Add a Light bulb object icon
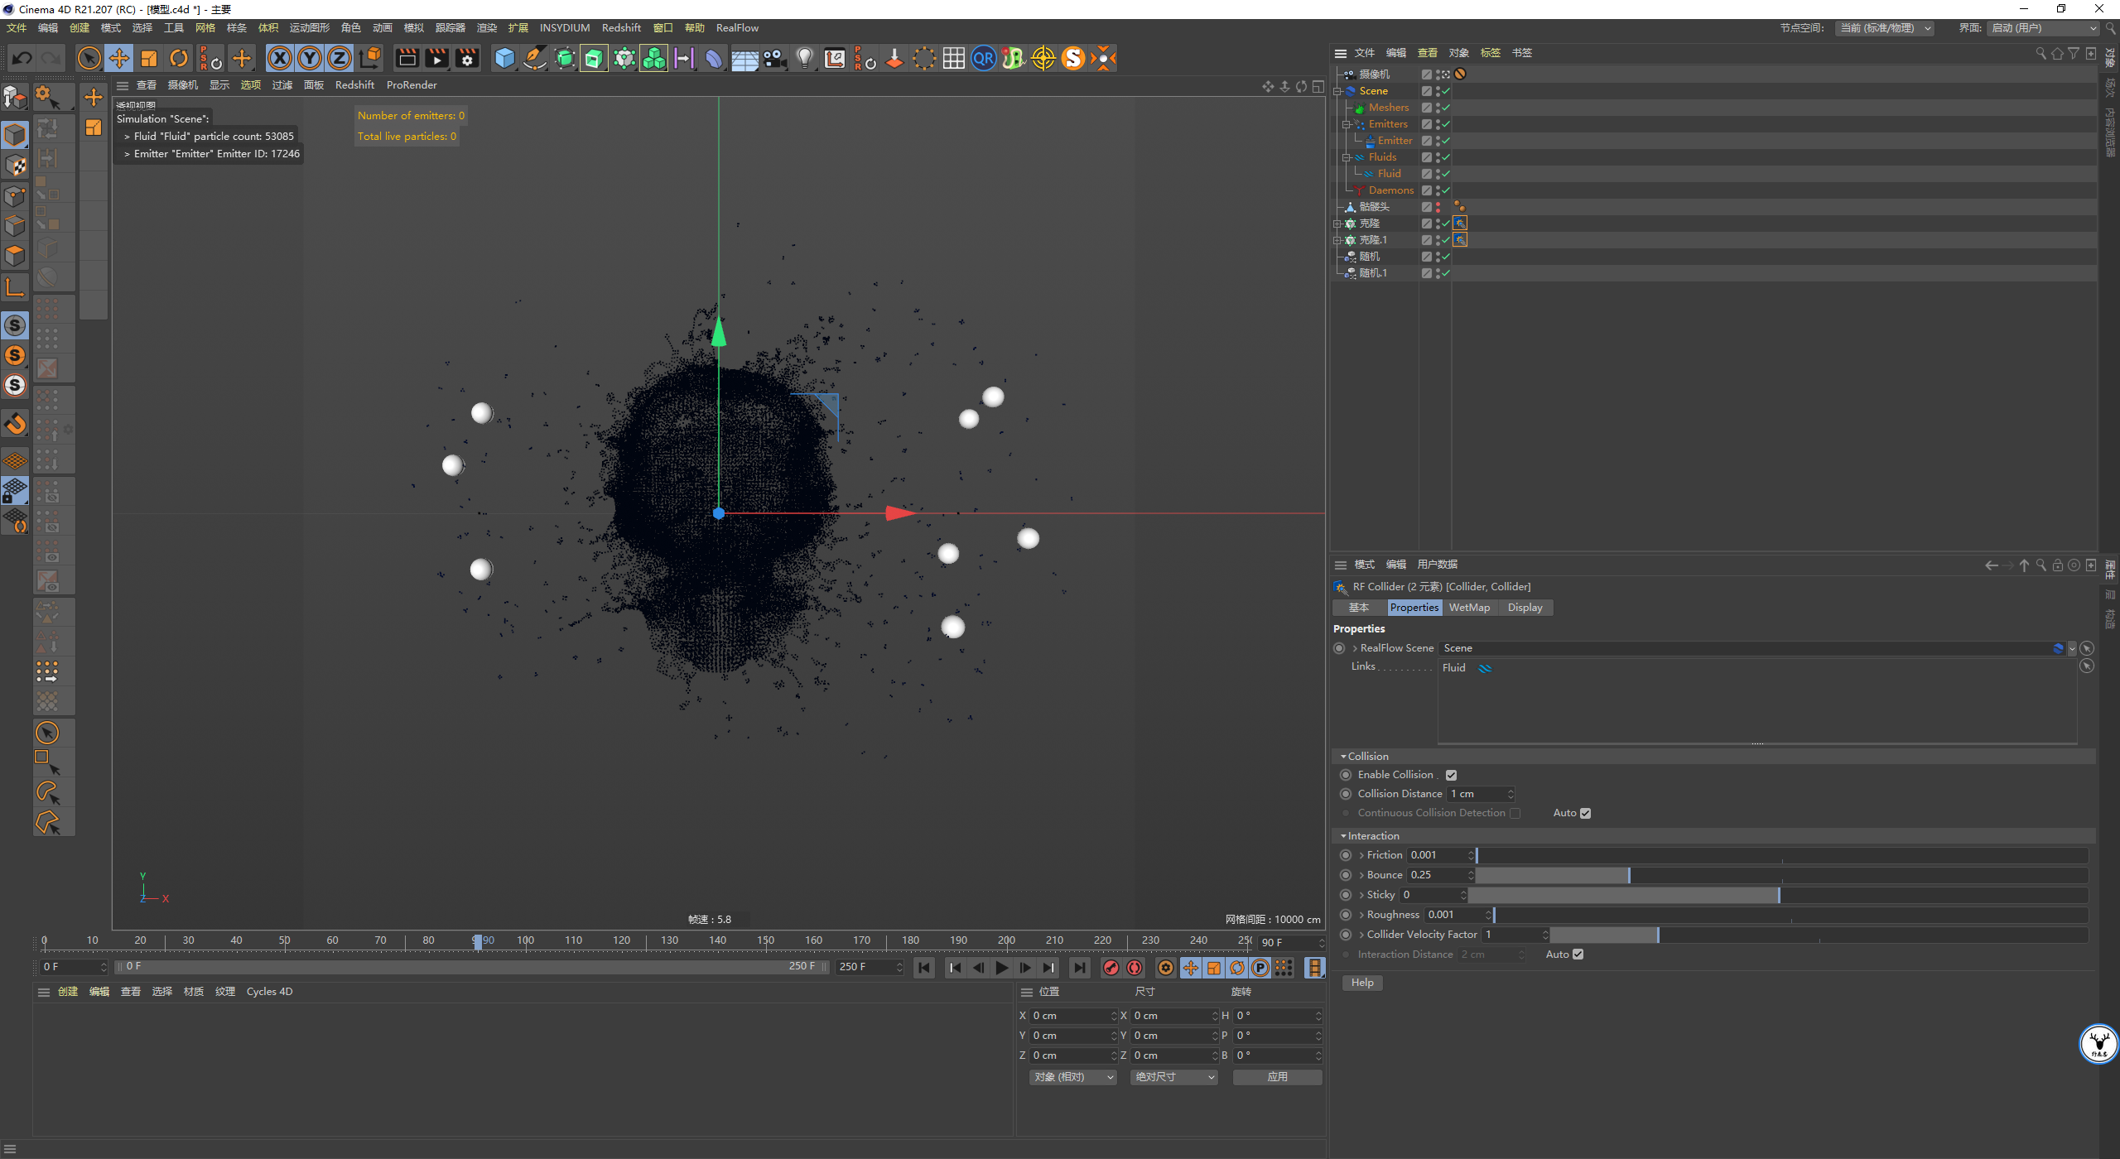The width and height of the screenshot is (2120, 1159). [804, 58]
